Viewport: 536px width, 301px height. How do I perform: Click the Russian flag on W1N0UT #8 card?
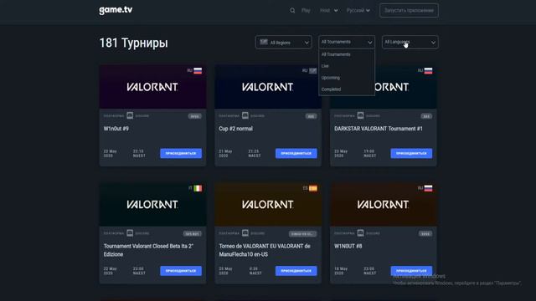pyautogui.click(x=428, y=188)
